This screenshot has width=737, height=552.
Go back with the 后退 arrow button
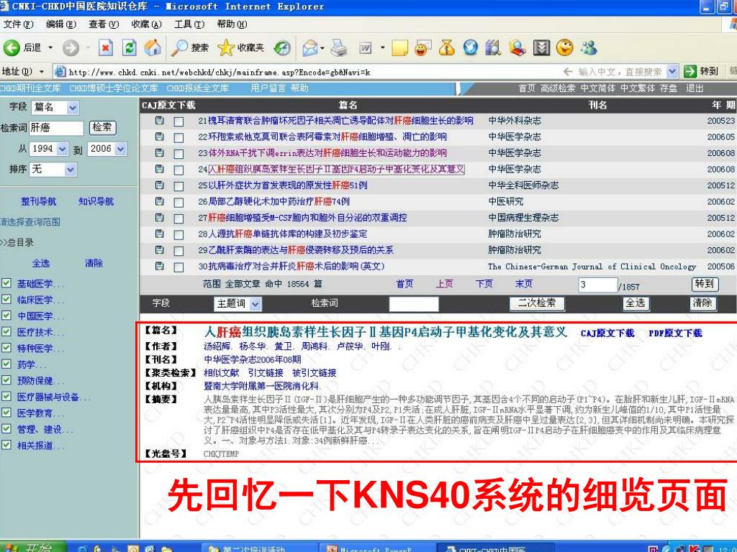tap(22, 47)
